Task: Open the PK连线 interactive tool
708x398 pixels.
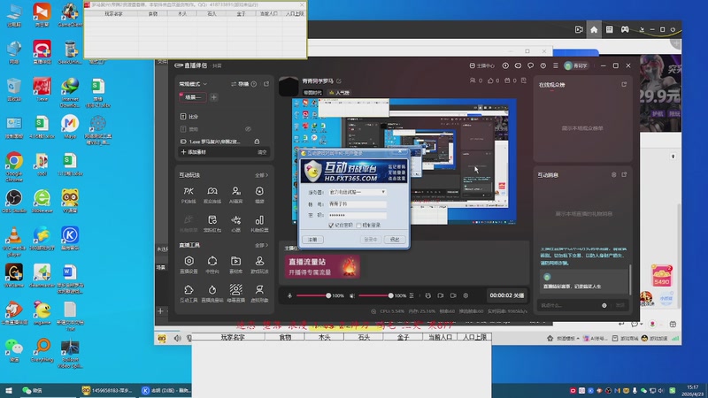Action: coord(189,195)
